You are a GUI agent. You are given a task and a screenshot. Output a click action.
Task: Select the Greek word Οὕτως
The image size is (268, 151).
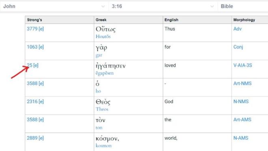point(106,29)
